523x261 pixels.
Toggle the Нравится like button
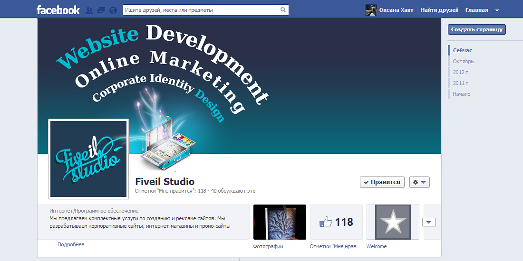[382, 182]
